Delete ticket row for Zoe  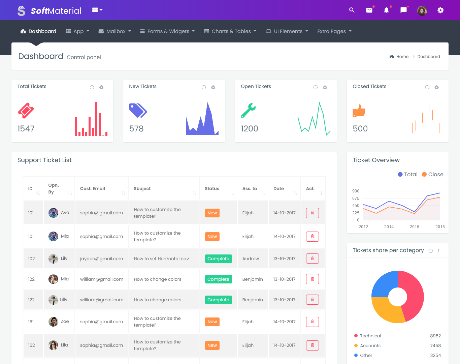point(313,322)
